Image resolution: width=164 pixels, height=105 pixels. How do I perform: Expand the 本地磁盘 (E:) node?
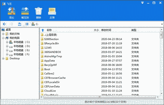point(7,50)
